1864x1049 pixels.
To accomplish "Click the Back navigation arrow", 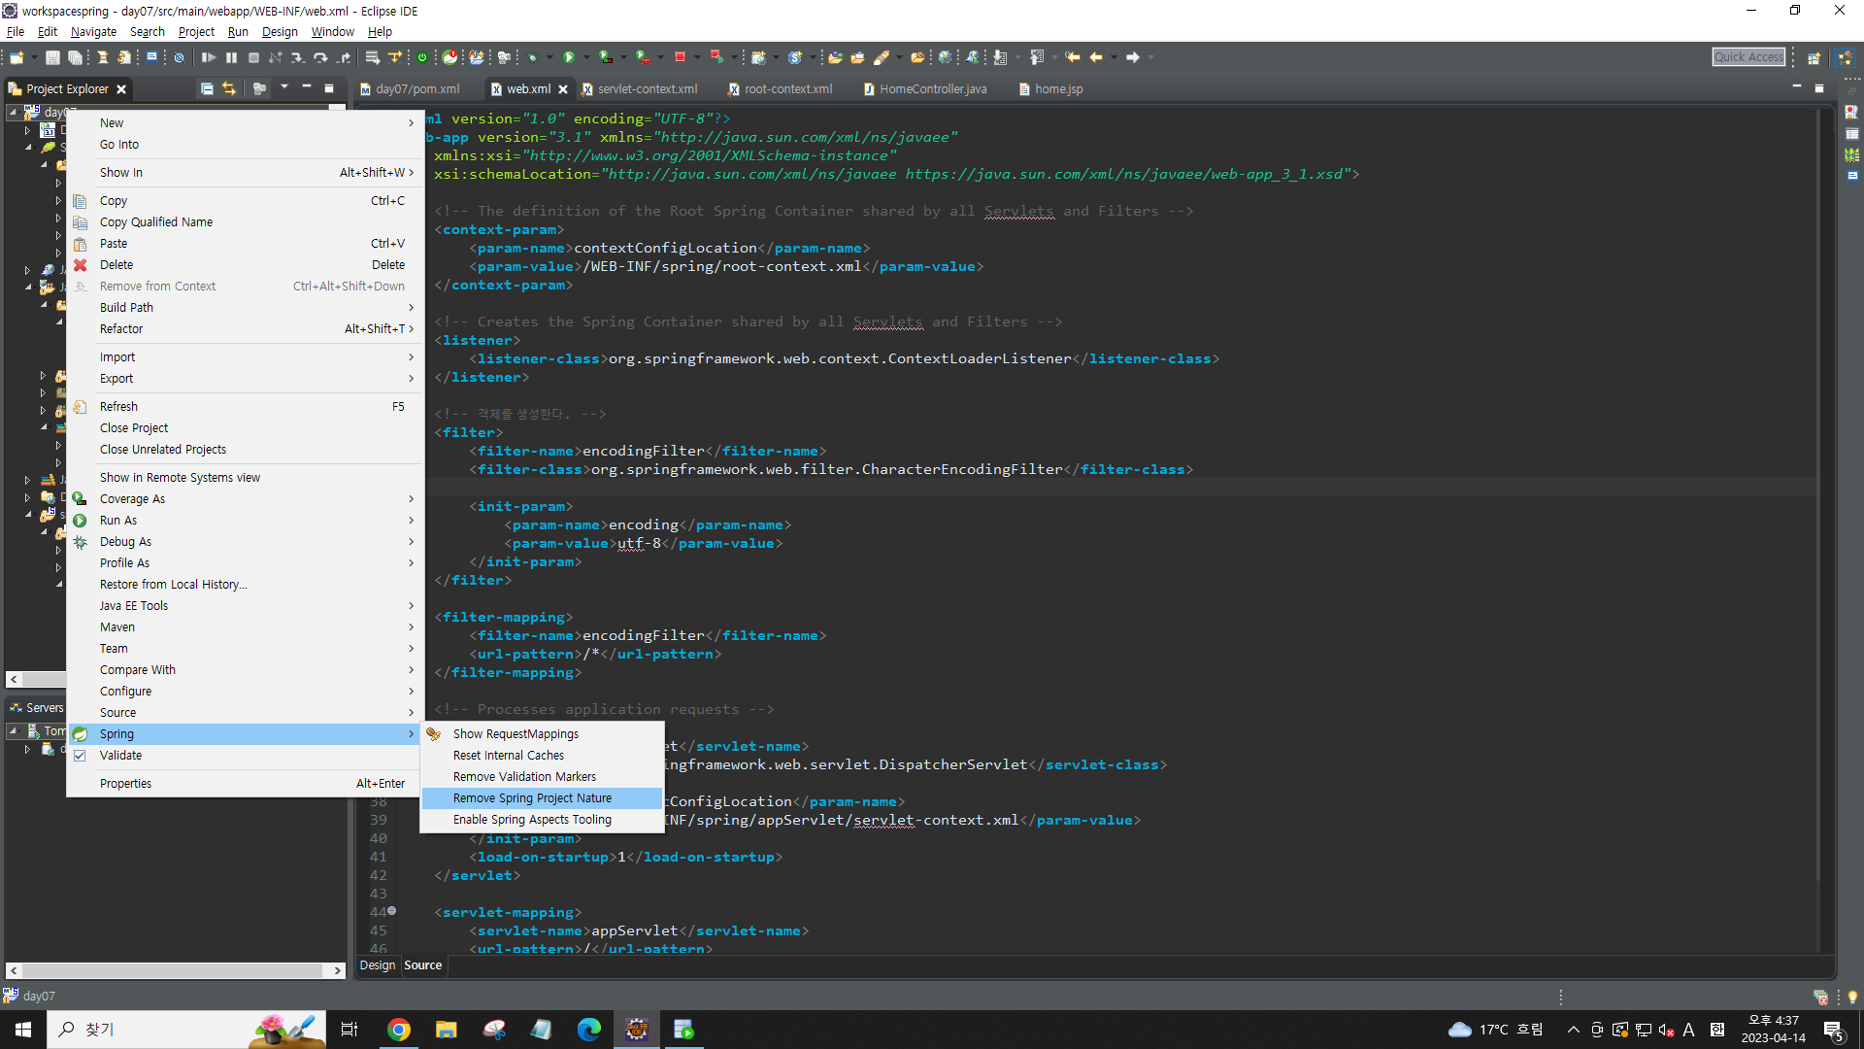I will click(x=1096, y=57).
